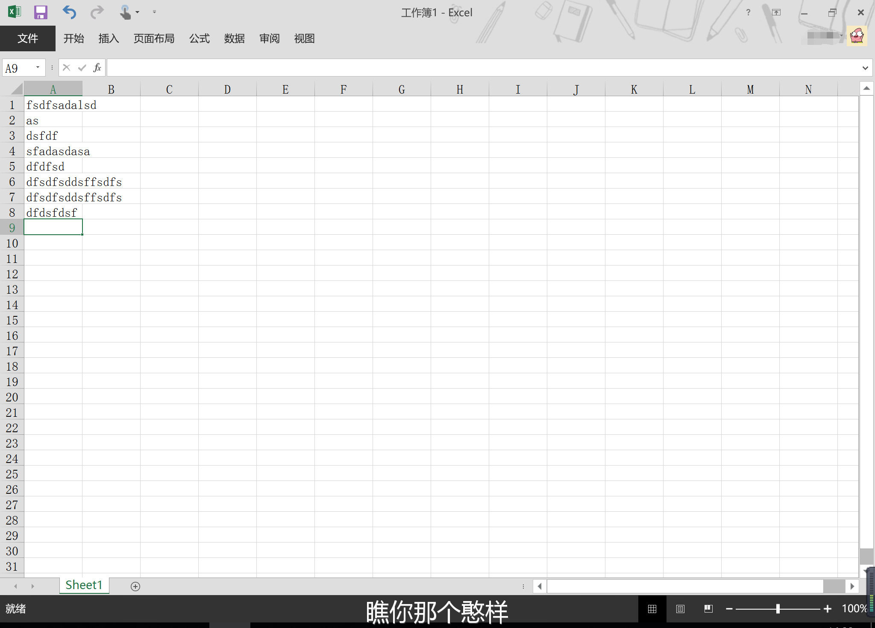Select column N header
Image resolution: width=875 pixels, height=628 pixels.
(x=808, y=89)
